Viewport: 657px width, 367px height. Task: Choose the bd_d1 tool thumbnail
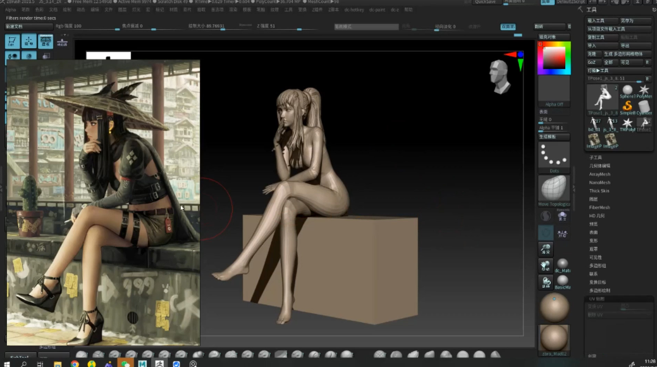594,125
